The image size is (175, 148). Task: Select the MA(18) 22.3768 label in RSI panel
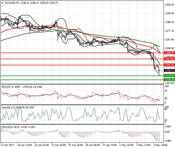coord(33,87)
